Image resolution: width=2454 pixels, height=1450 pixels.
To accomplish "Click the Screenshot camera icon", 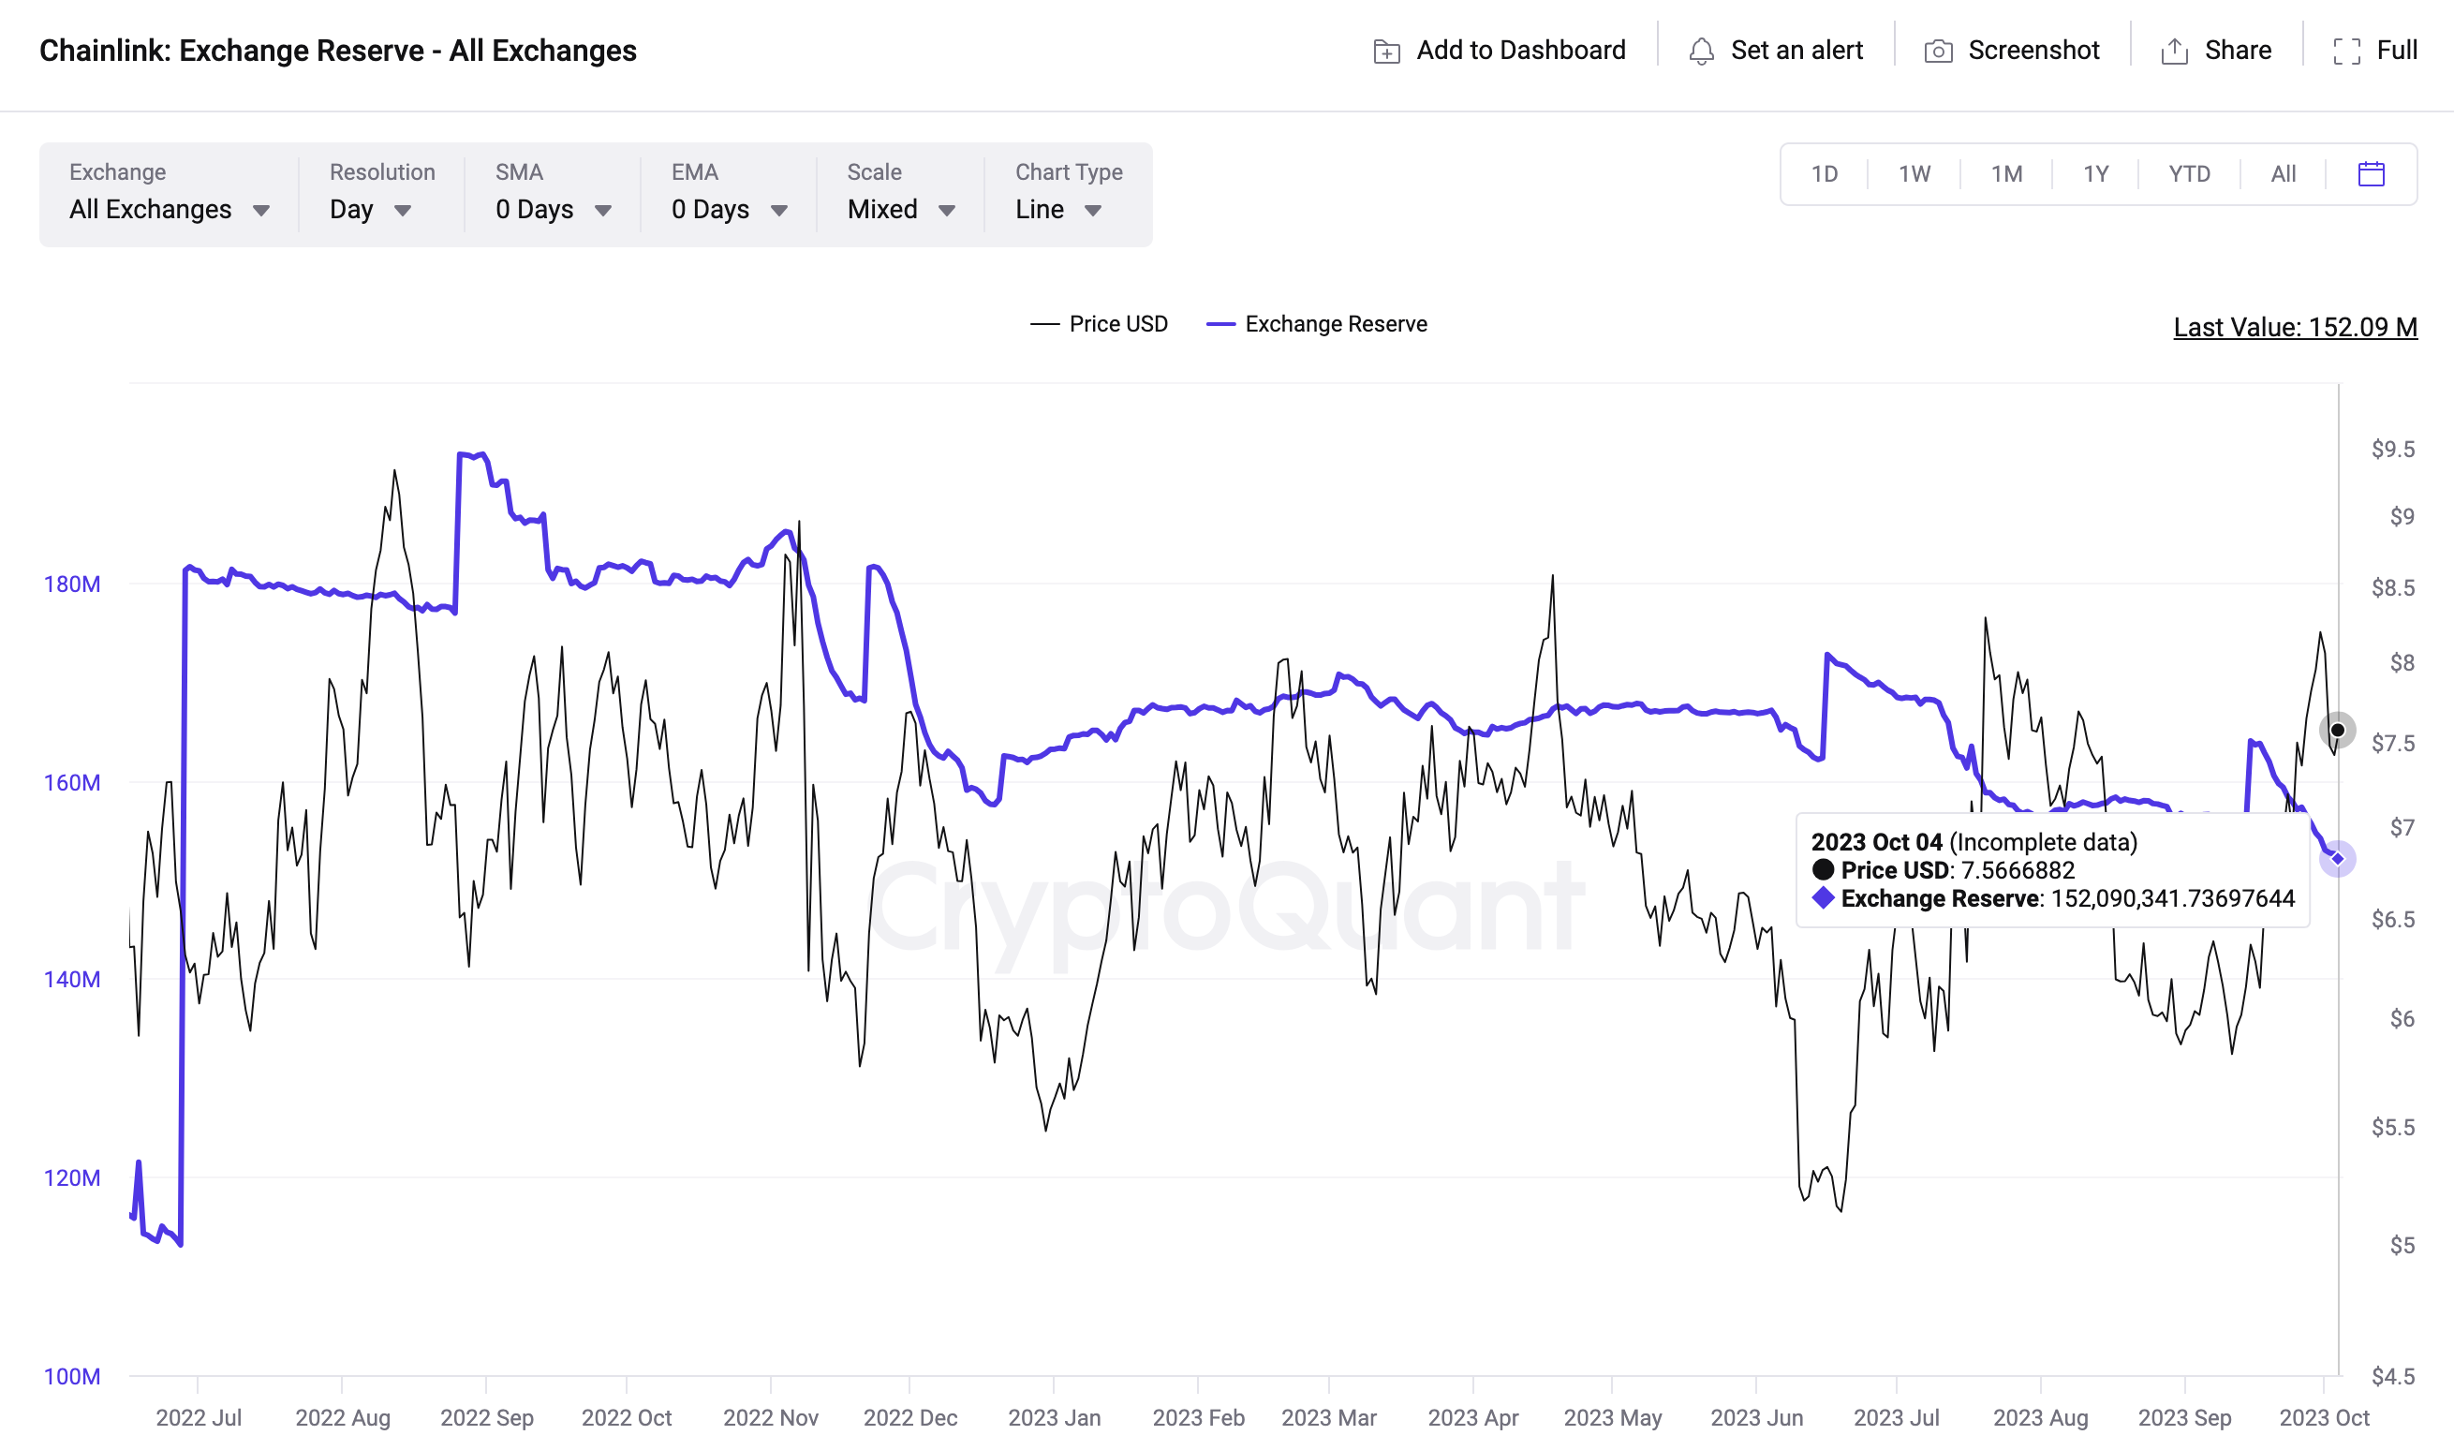I will (1938, 51).
